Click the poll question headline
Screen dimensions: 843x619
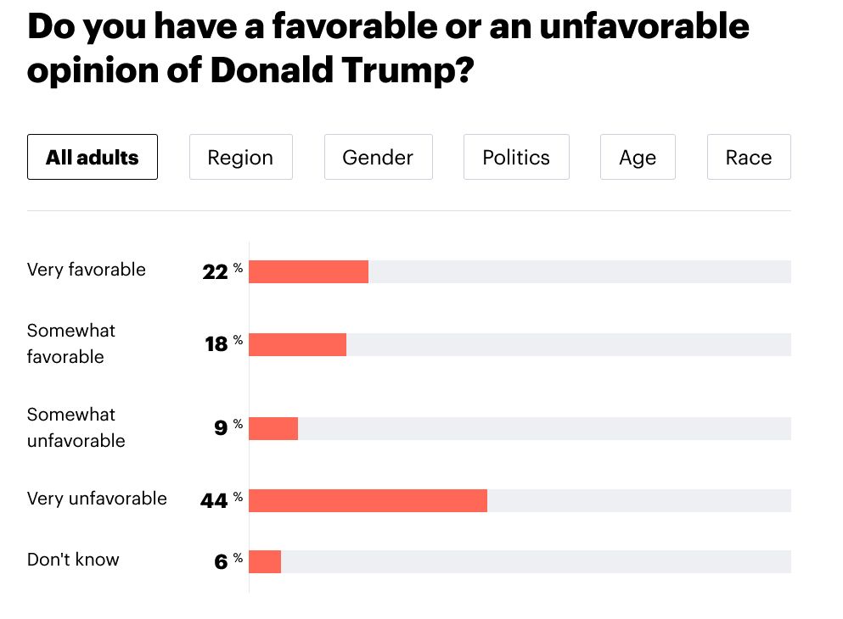(388, 47)
